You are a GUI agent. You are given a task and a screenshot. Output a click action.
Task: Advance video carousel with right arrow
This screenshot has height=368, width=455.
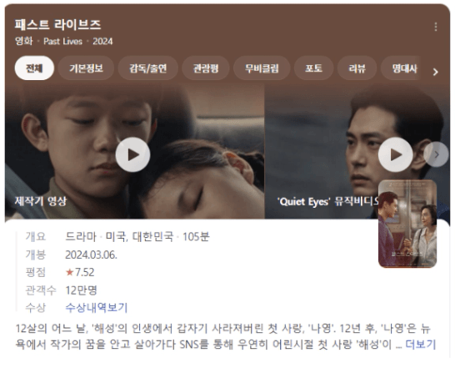[x=436, y=154]
